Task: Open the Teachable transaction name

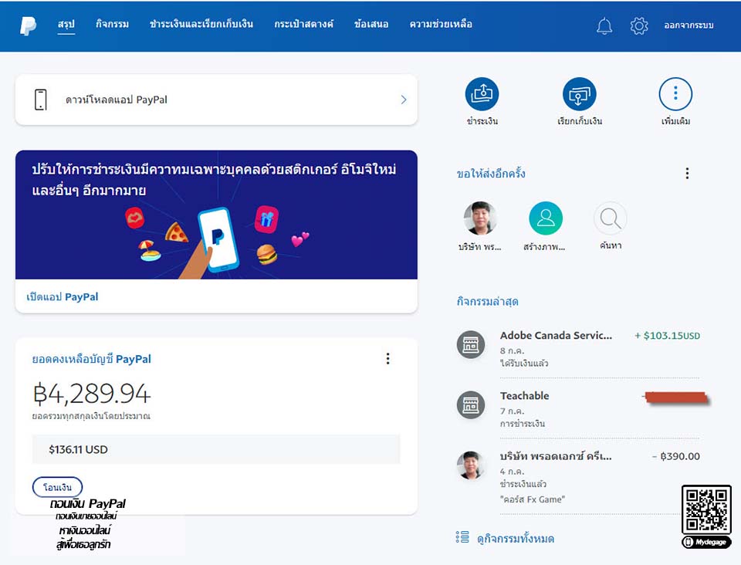Action: tap(525, 396)
